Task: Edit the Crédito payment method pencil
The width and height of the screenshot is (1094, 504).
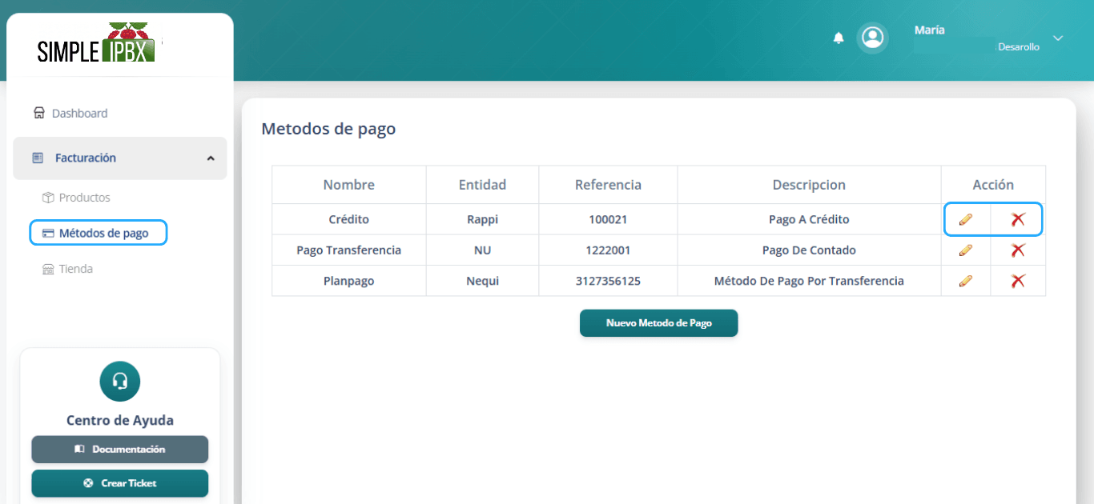Action: tap(966, 219)
